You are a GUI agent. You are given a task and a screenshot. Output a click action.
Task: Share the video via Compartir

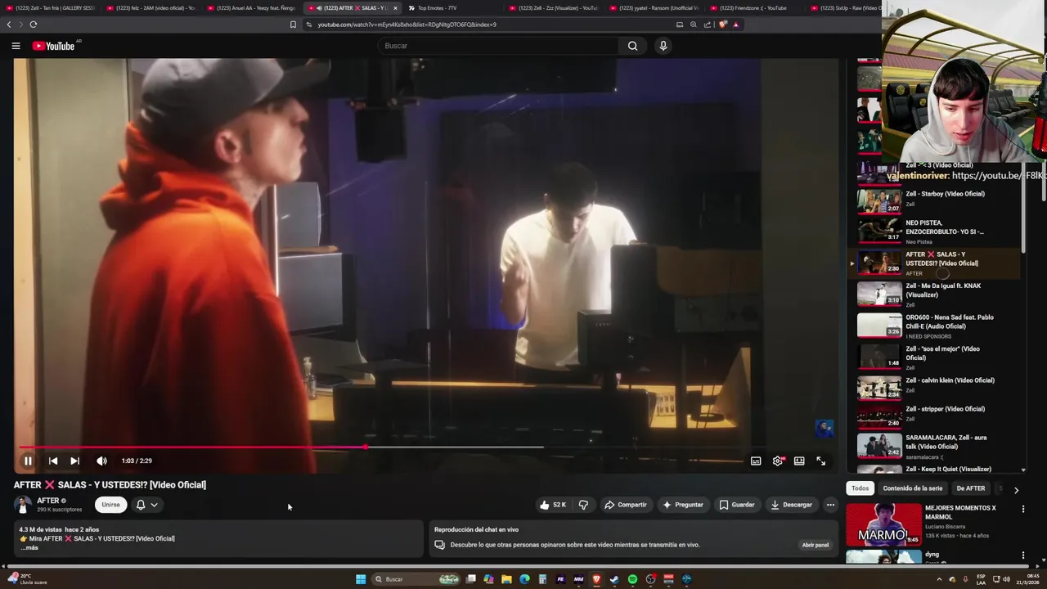tap(625, 505)
